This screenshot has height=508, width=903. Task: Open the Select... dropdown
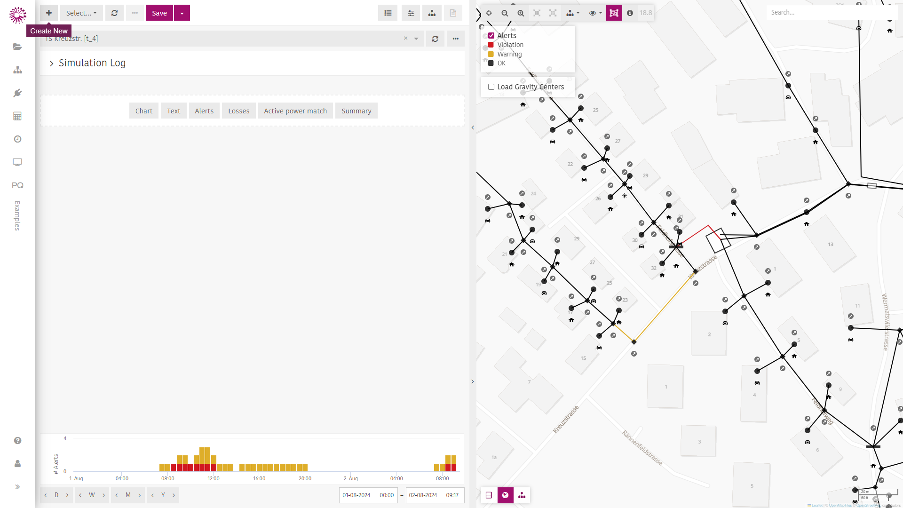click(x=81, y=13)
